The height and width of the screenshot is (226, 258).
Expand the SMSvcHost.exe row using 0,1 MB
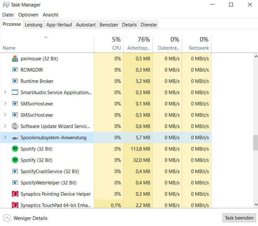[x=5, y=103]
